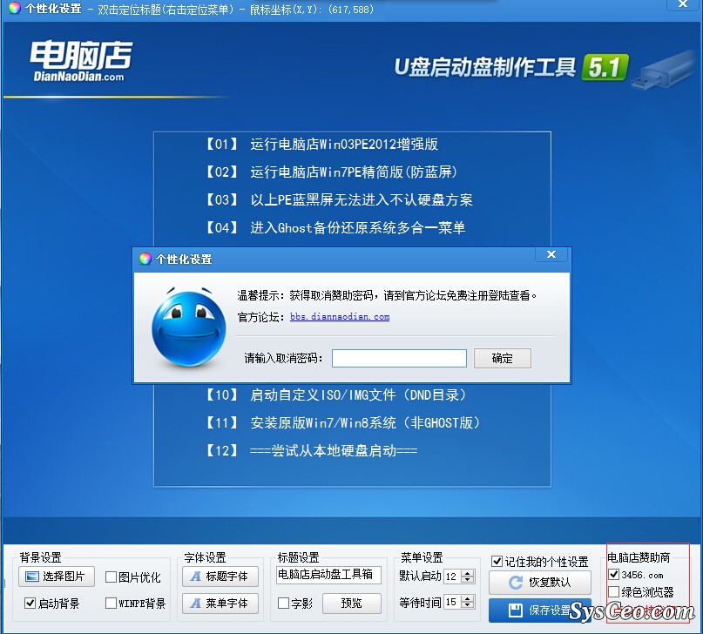Screen dimensions: 703x634
Task: Click the blue smiley face in the dialog
Action: click(189, 327)
